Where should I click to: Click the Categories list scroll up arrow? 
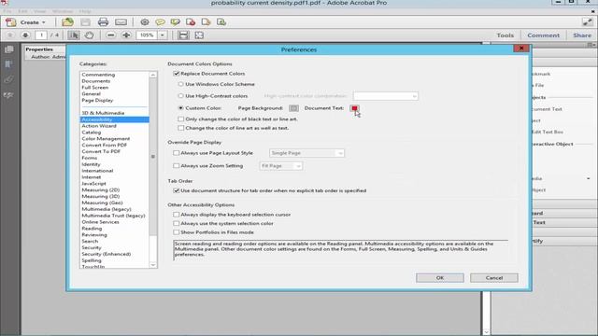click(x=153, y=75)
